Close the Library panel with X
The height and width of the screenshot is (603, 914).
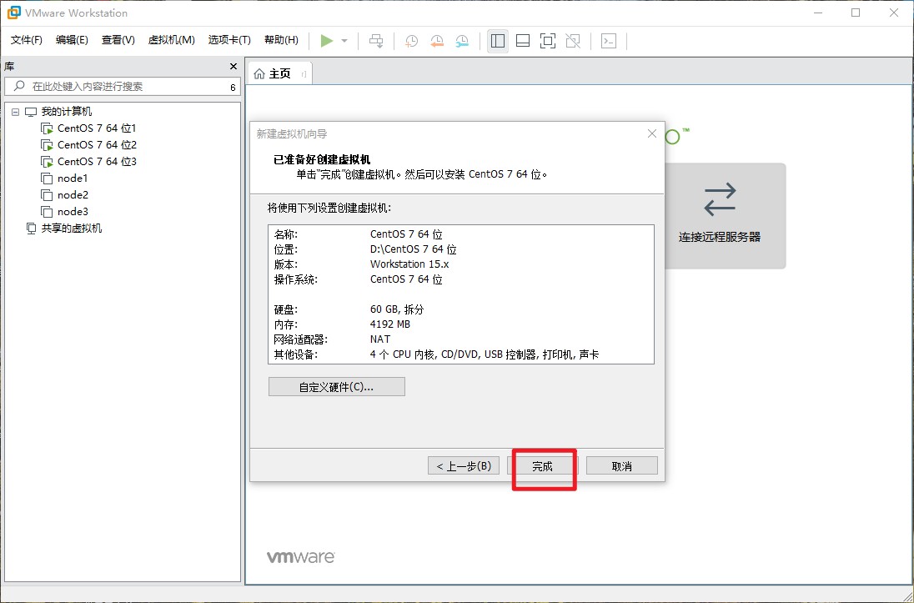point(234,67)
